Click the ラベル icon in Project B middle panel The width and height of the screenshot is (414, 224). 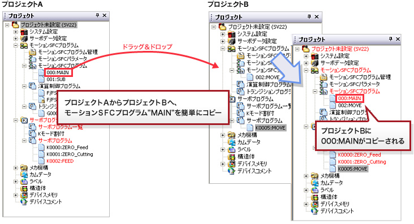coord(231,149)
